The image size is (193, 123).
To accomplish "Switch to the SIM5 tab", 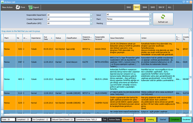I will pos(152,7).
